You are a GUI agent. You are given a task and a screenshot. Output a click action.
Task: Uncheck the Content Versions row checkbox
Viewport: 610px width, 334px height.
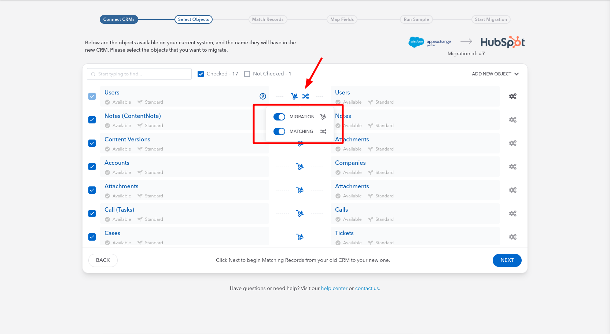point(92,143)
